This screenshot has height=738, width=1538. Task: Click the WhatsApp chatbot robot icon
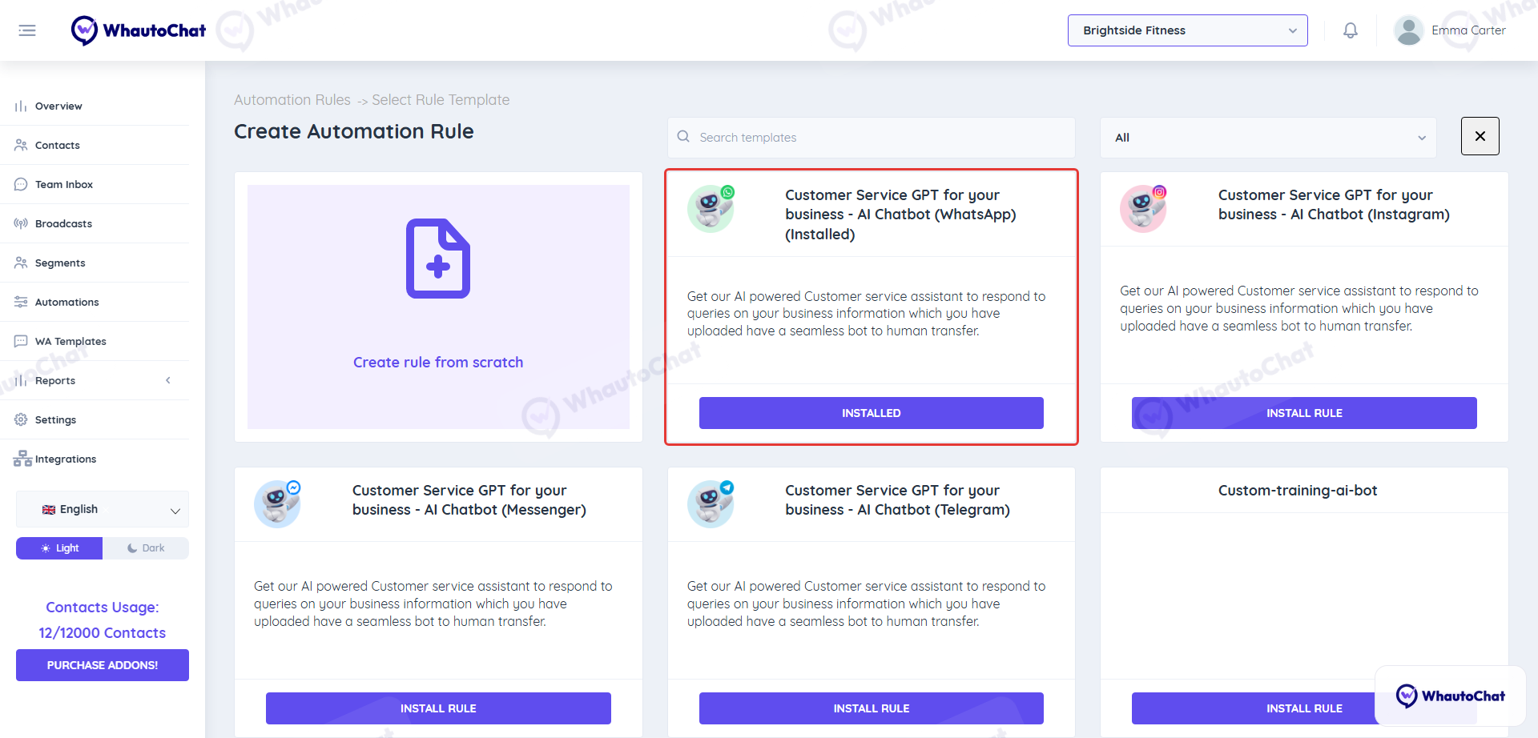click(711, 208)
